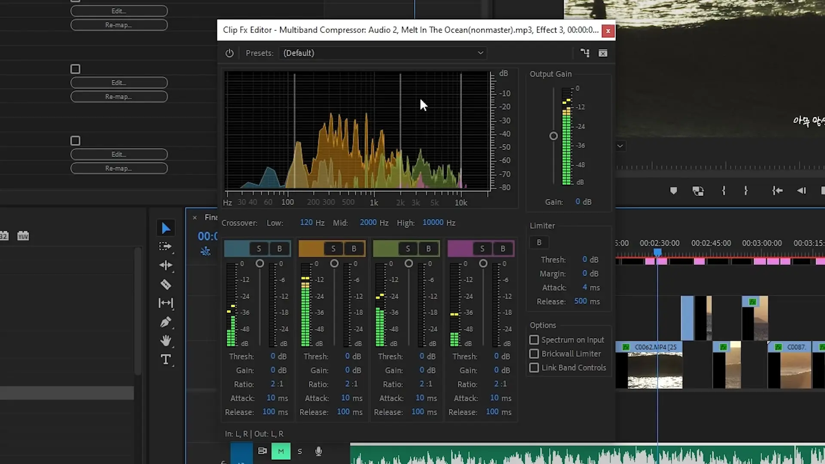This screenshot has height=464, width=825.
Task: Click the Output Gain 0 dB value
Action: pyautogui.click(x=577, y=201)
